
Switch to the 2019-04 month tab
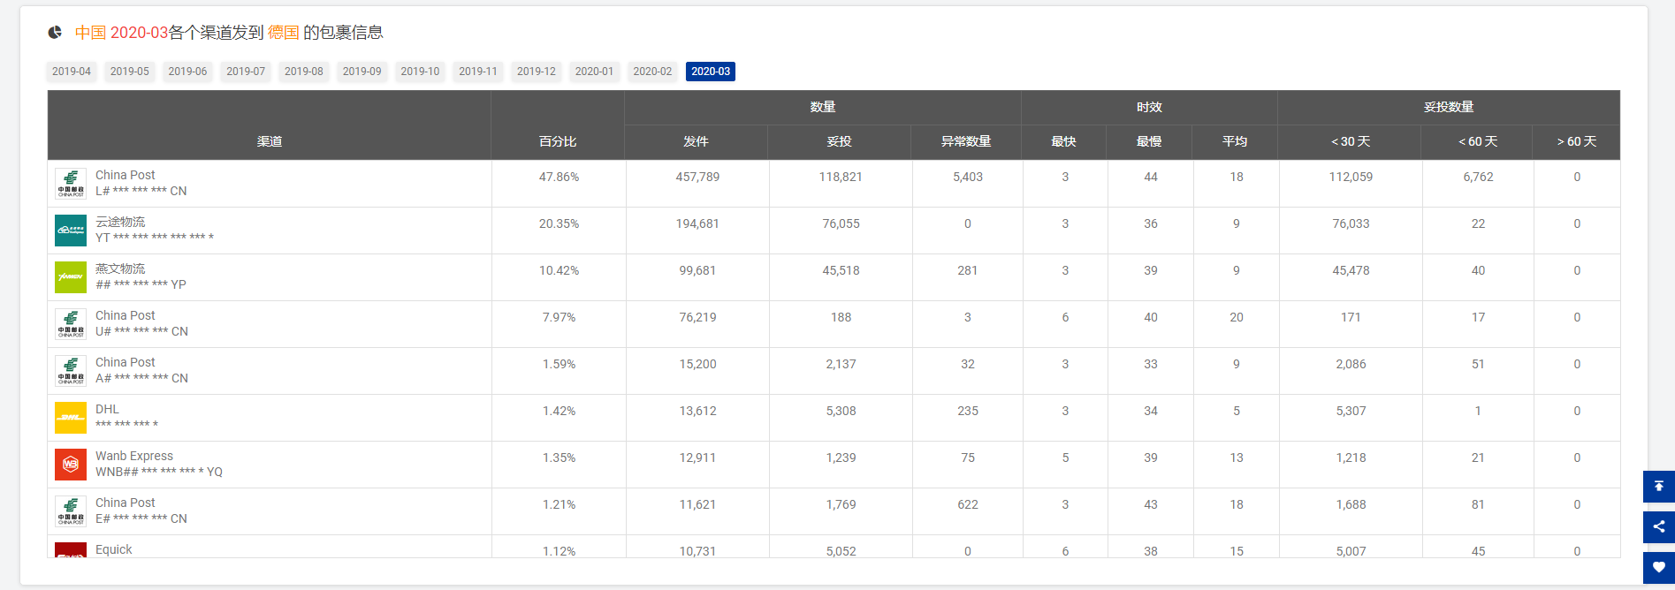[x=72, y=72]
